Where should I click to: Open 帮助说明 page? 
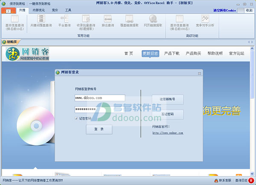click(215, 53)
